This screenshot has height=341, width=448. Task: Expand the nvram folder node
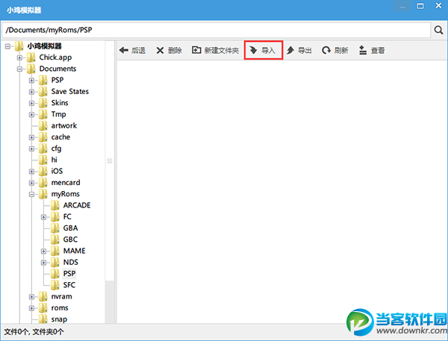point(31,297)
